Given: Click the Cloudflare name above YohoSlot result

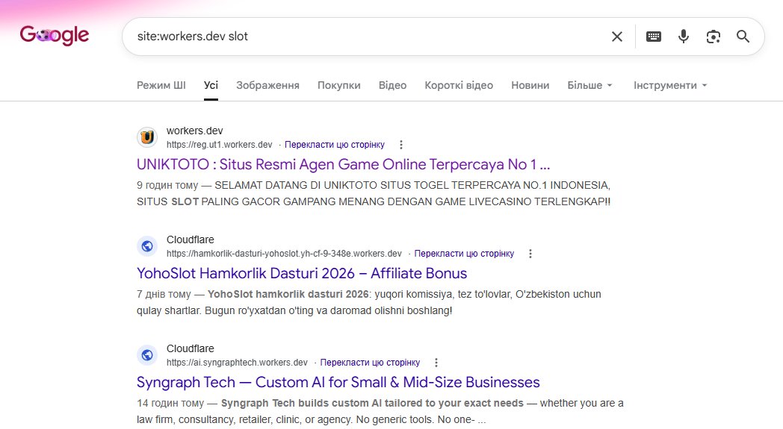Looking at the screenshot, I should [x=191, y=239].
